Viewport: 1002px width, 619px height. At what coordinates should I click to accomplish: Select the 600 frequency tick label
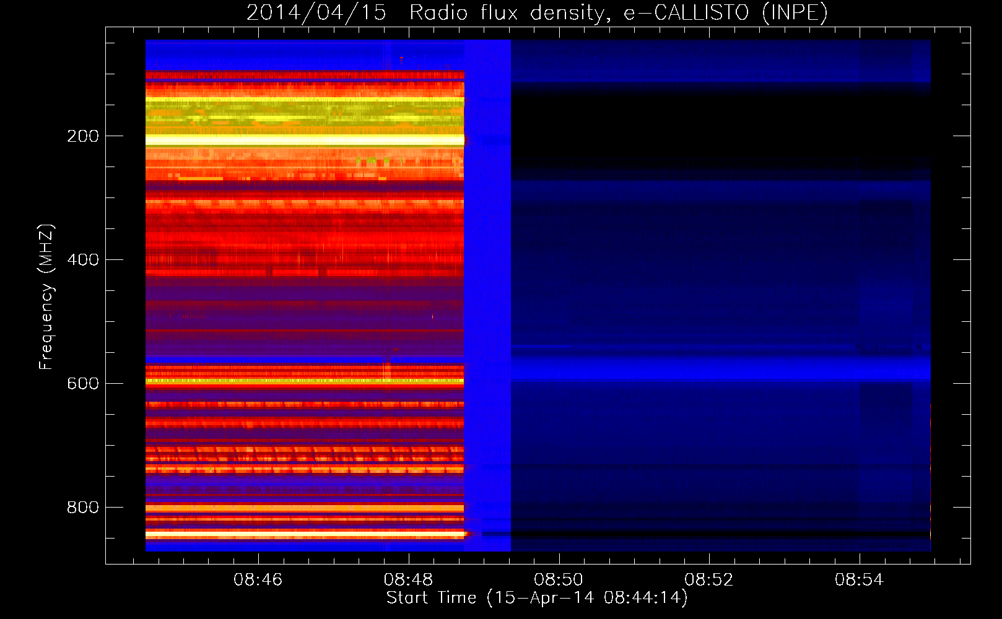coord(83,384)
